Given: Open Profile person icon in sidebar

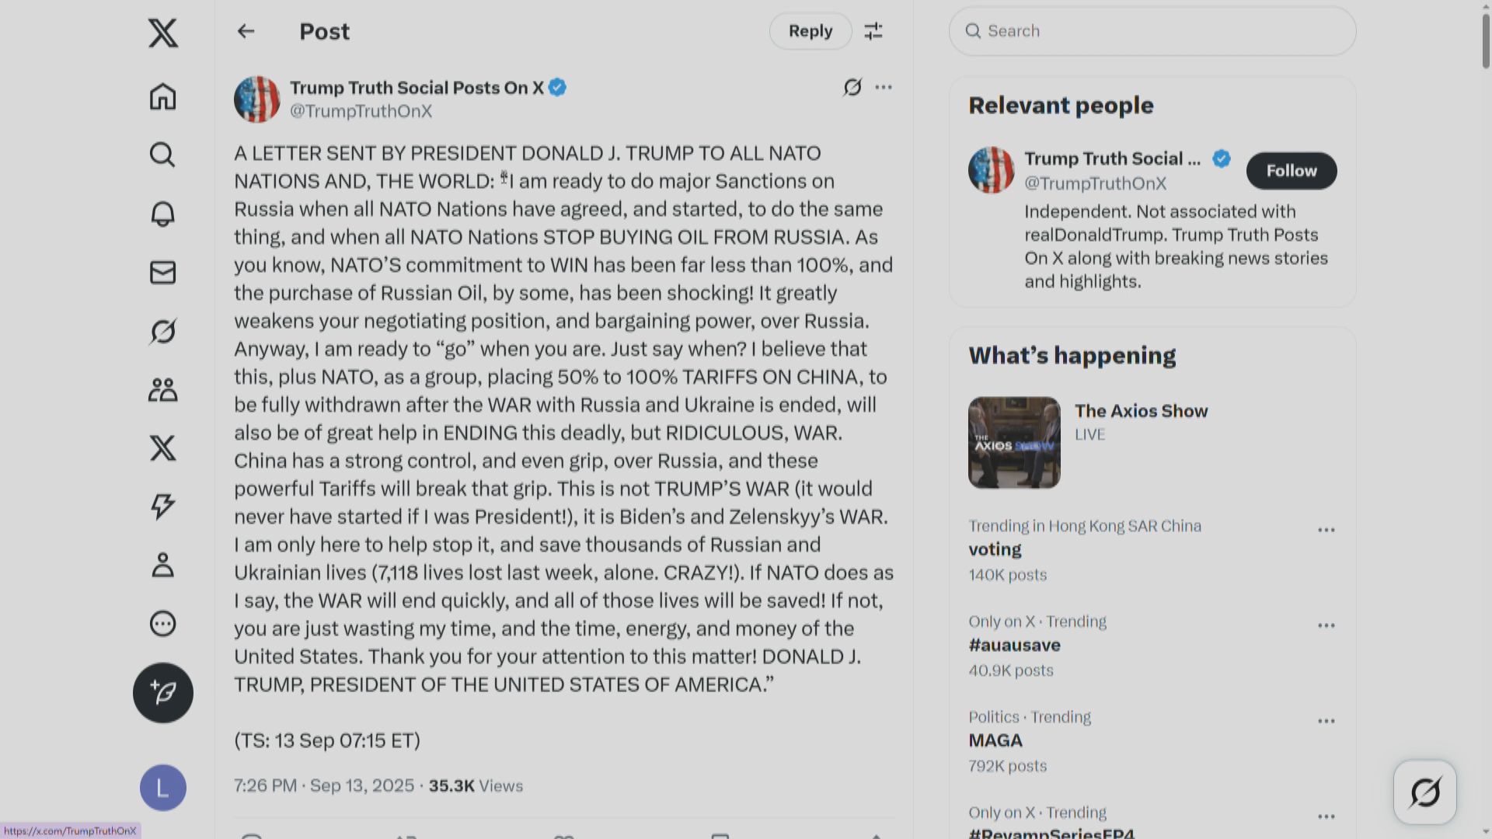Looking at the screenshot, I should [162, 565].
